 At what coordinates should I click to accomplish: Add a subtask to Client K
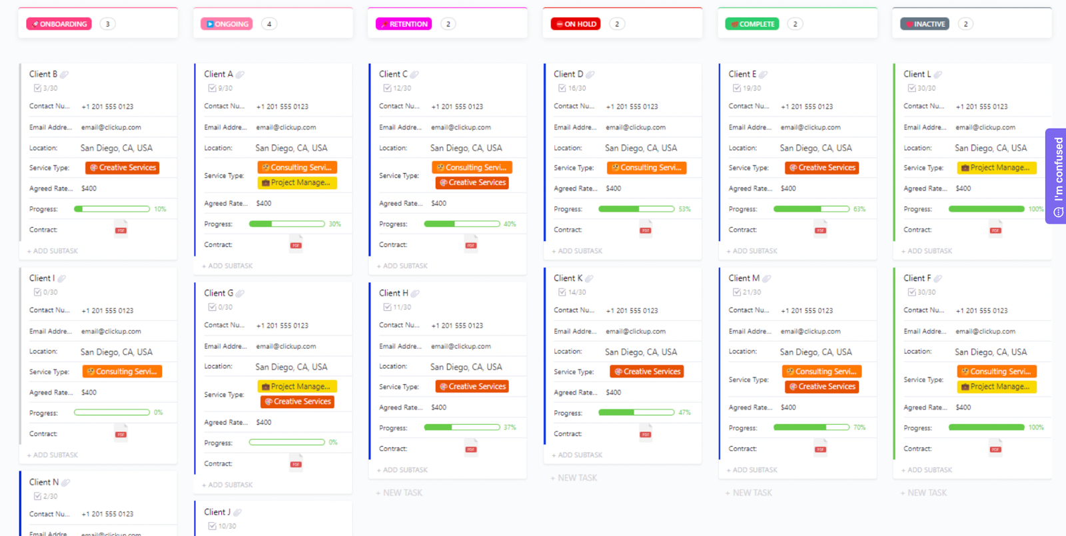[x=577, y=455]
